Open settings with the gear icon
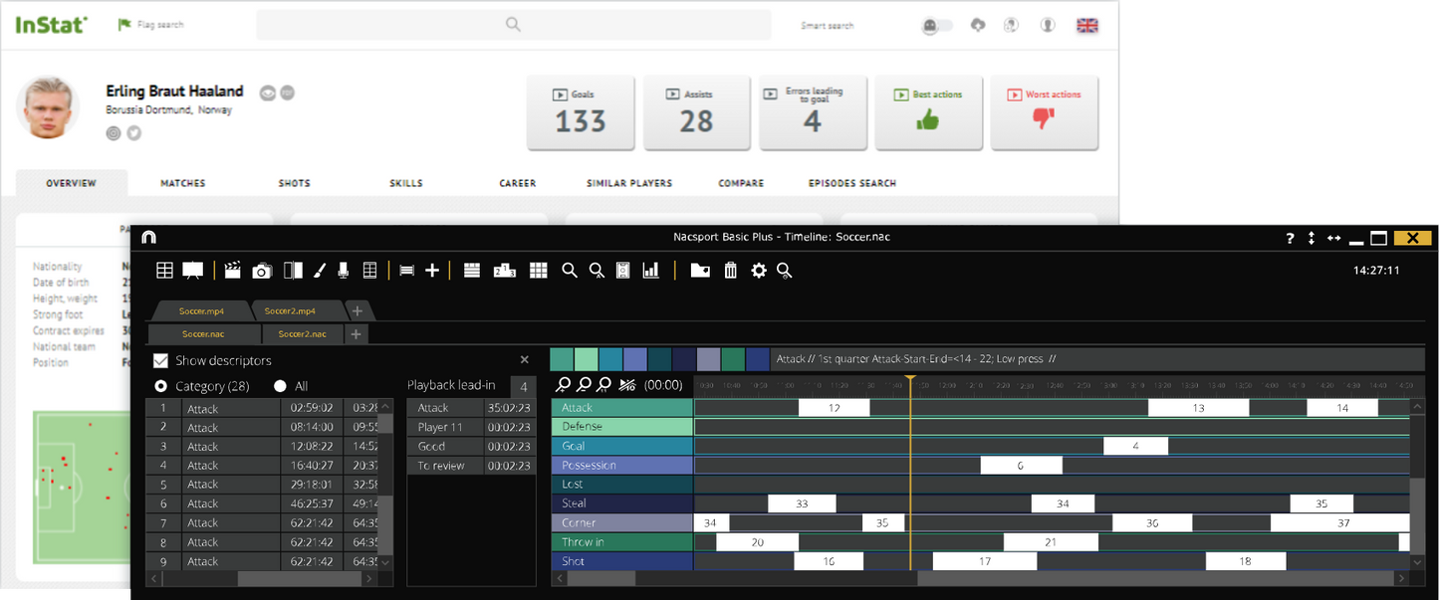1439x600 pixels. tap(759, 271)
